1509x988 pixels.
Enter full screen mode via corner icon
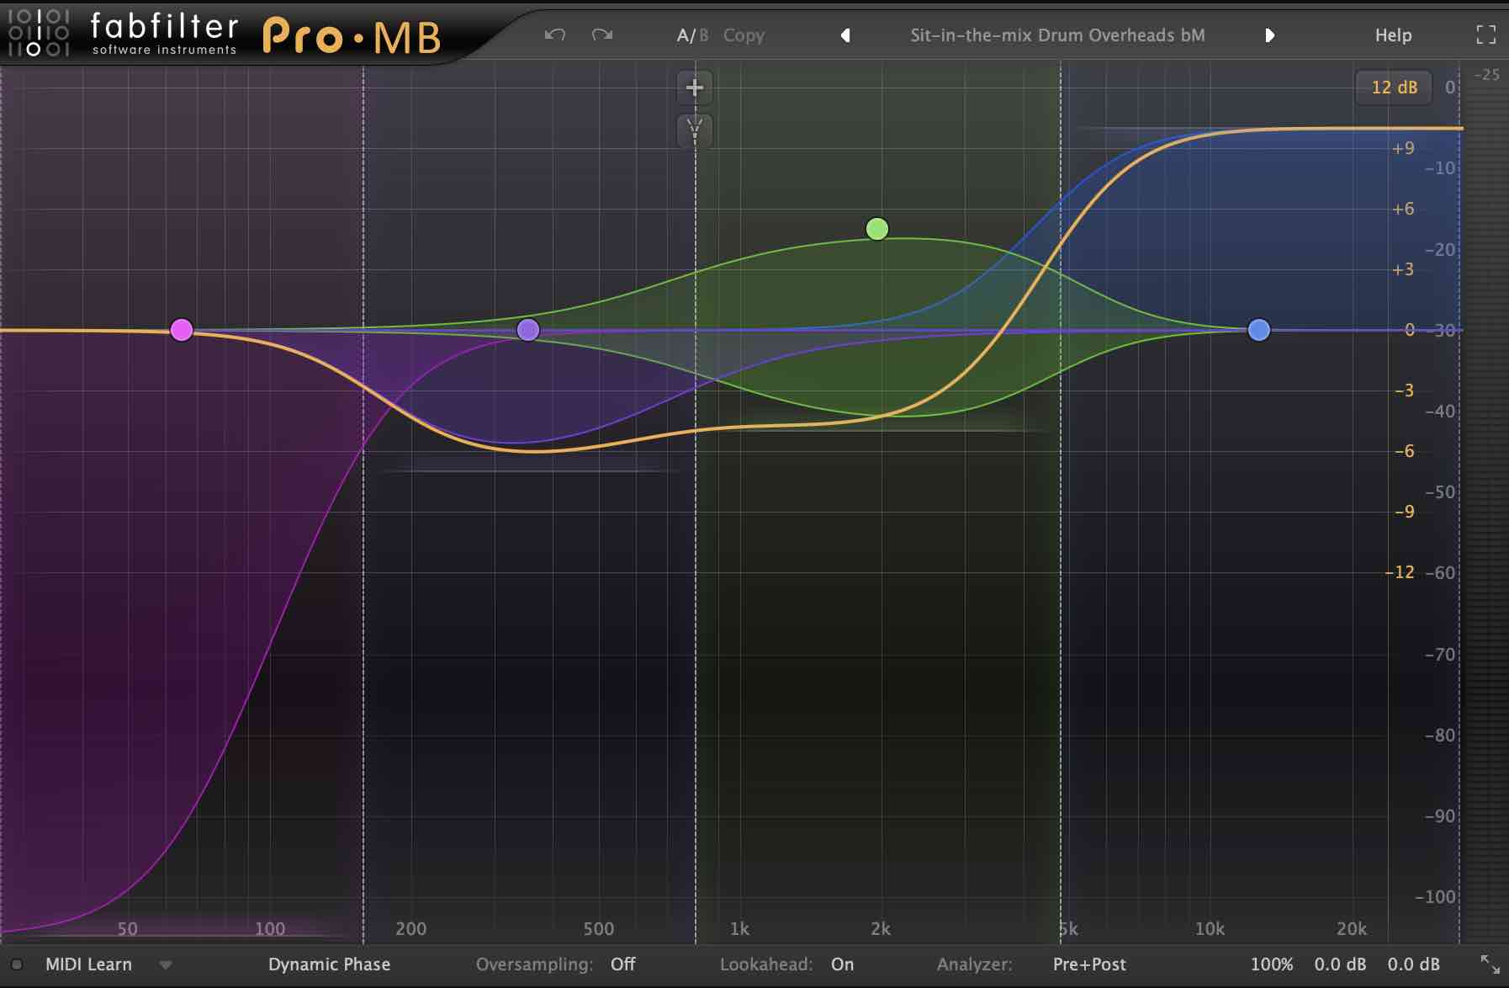[x=1486, y=35]
